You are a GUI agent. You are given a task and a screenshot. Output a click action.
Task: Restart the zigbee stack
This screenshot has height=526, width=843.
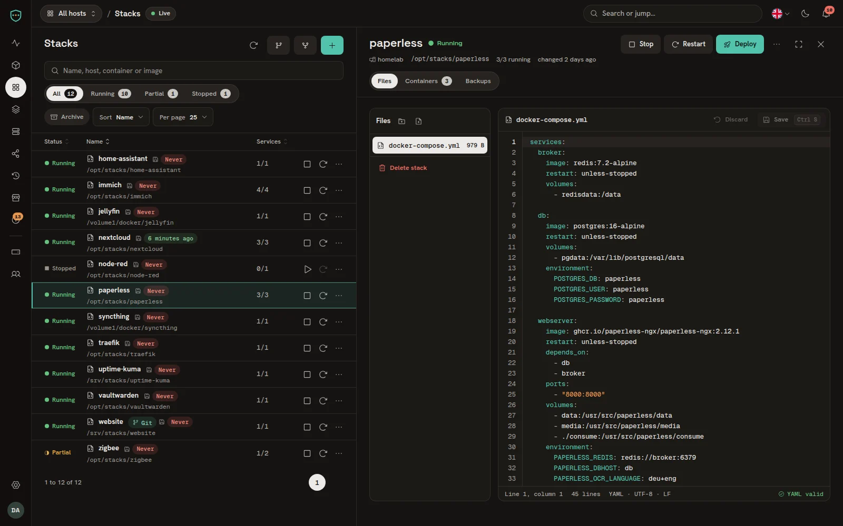(324, 453)
